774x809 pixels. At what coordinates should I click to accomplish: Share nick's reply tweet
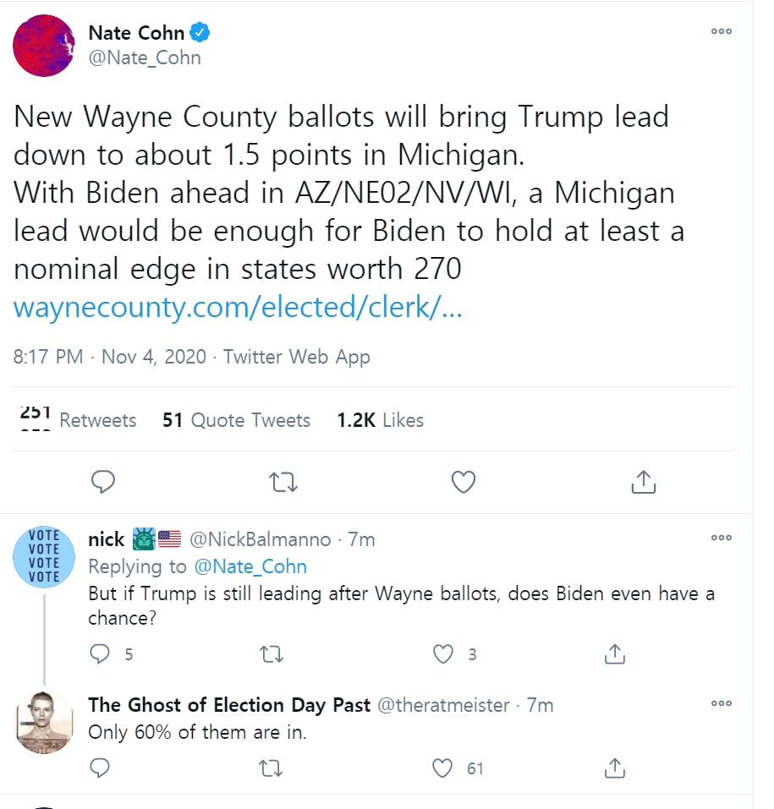tap(615, 653)
